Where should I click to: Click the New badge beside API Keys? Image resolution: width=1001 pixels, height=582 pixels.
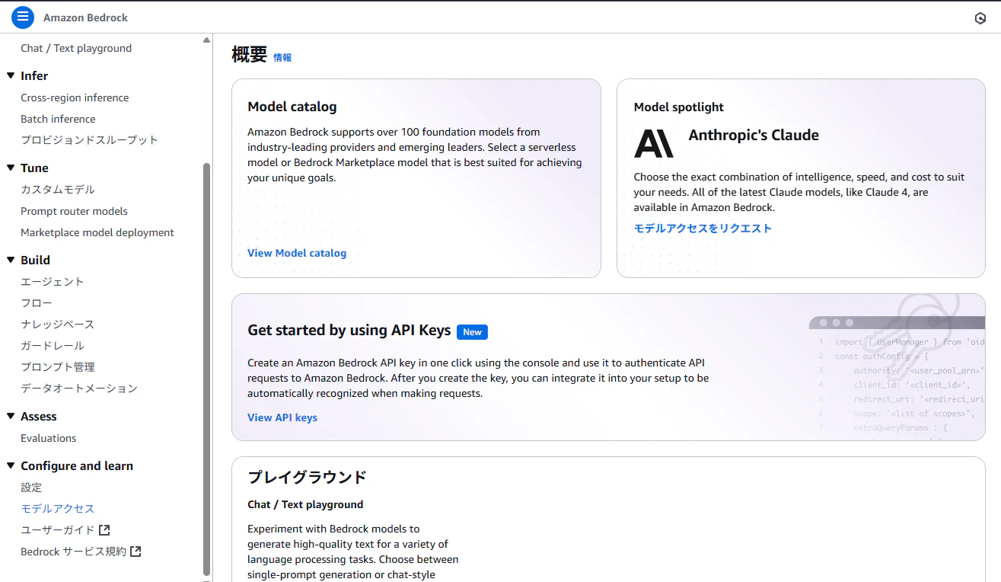472,331
